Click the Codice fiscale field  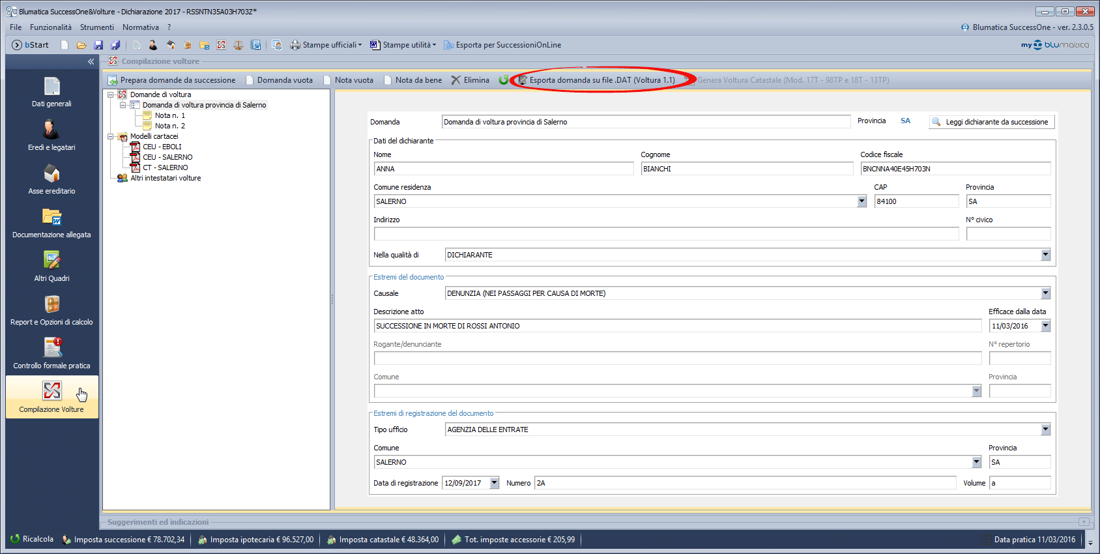[955, 169]
